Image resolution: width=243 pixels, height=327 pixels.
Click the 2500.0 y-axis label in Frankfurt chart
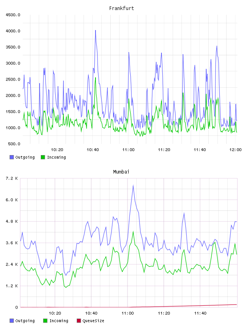[x=13, y=79]
